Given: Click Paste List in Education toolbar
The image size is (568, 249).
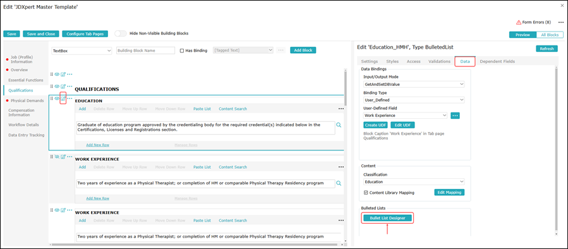Looking at the screenshot, I should tap(202, 109).
